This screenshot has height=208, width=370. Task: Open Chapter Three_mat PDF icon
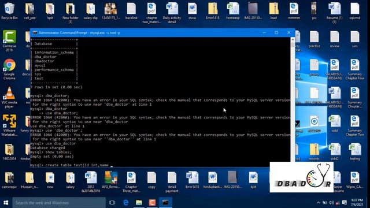131,182
